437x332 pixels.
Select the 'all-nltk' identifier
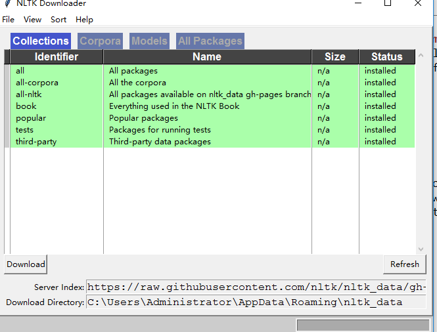point(29,94)
